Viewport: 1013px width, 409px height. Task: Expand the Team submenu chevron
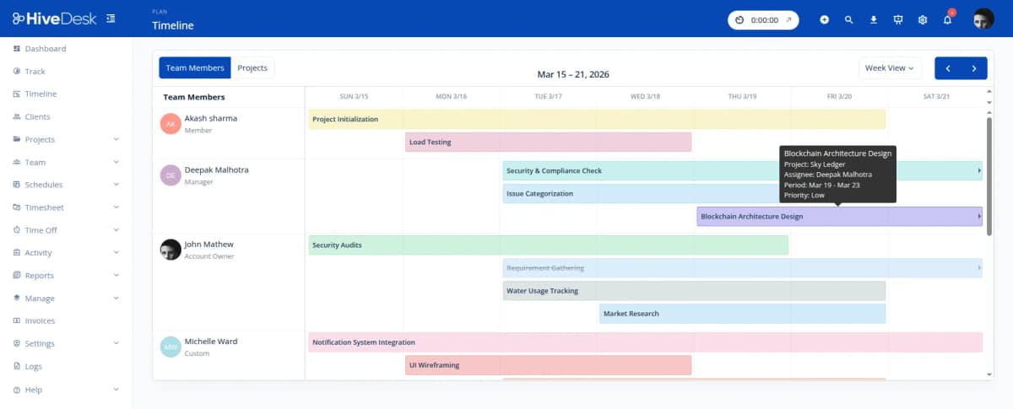116,163
